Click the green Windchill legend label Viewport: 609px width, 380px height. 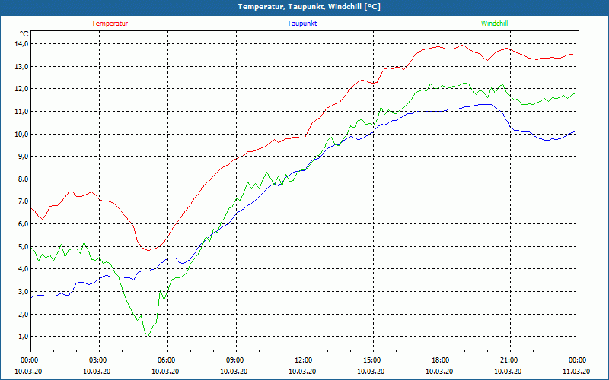click(x=494, y=24)
